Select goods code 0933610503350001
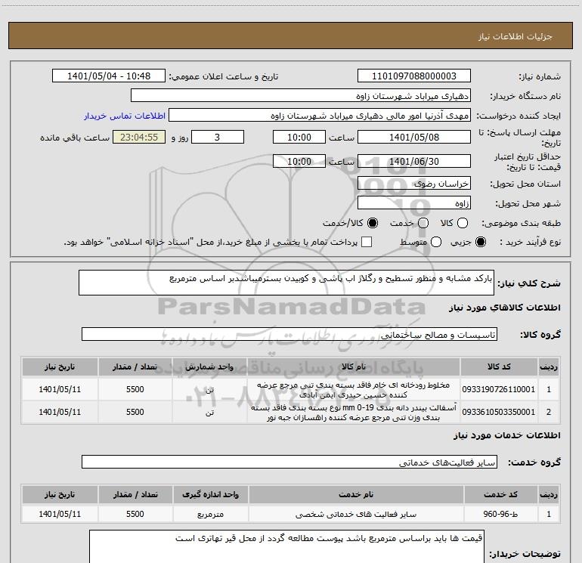Viewport: 582px width, 563px height. pyautogui.click(x=499, y=412)
